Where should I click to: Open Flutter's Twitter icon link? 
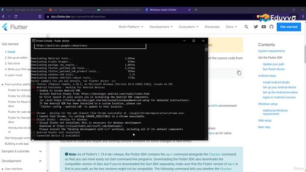[x=256, y=27]
